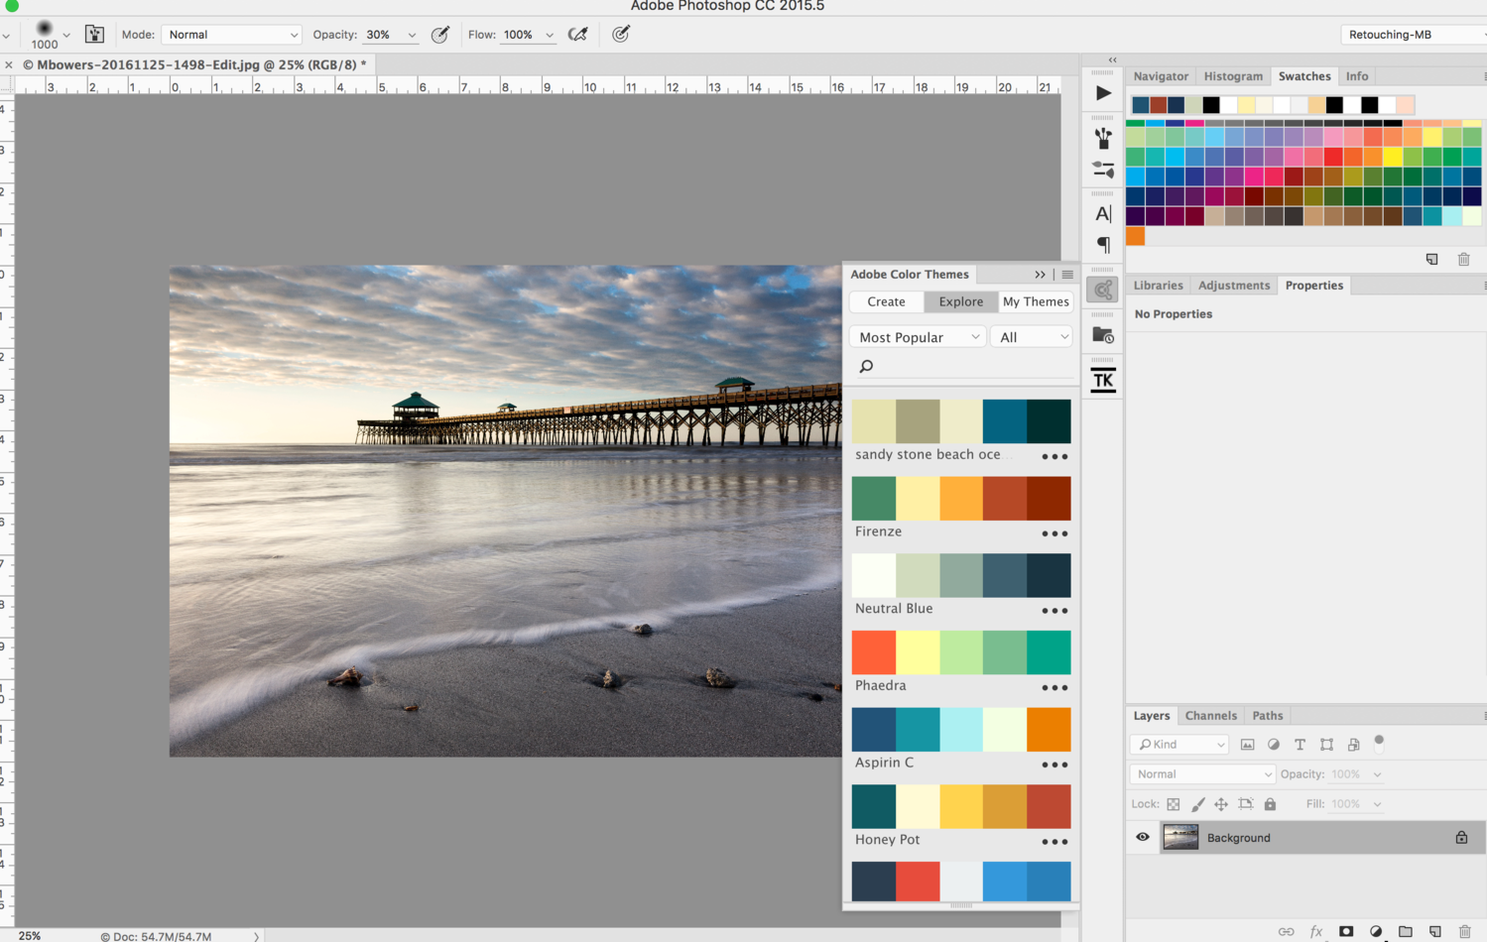Open the Histogram tab

click(x=1233, y=76)
